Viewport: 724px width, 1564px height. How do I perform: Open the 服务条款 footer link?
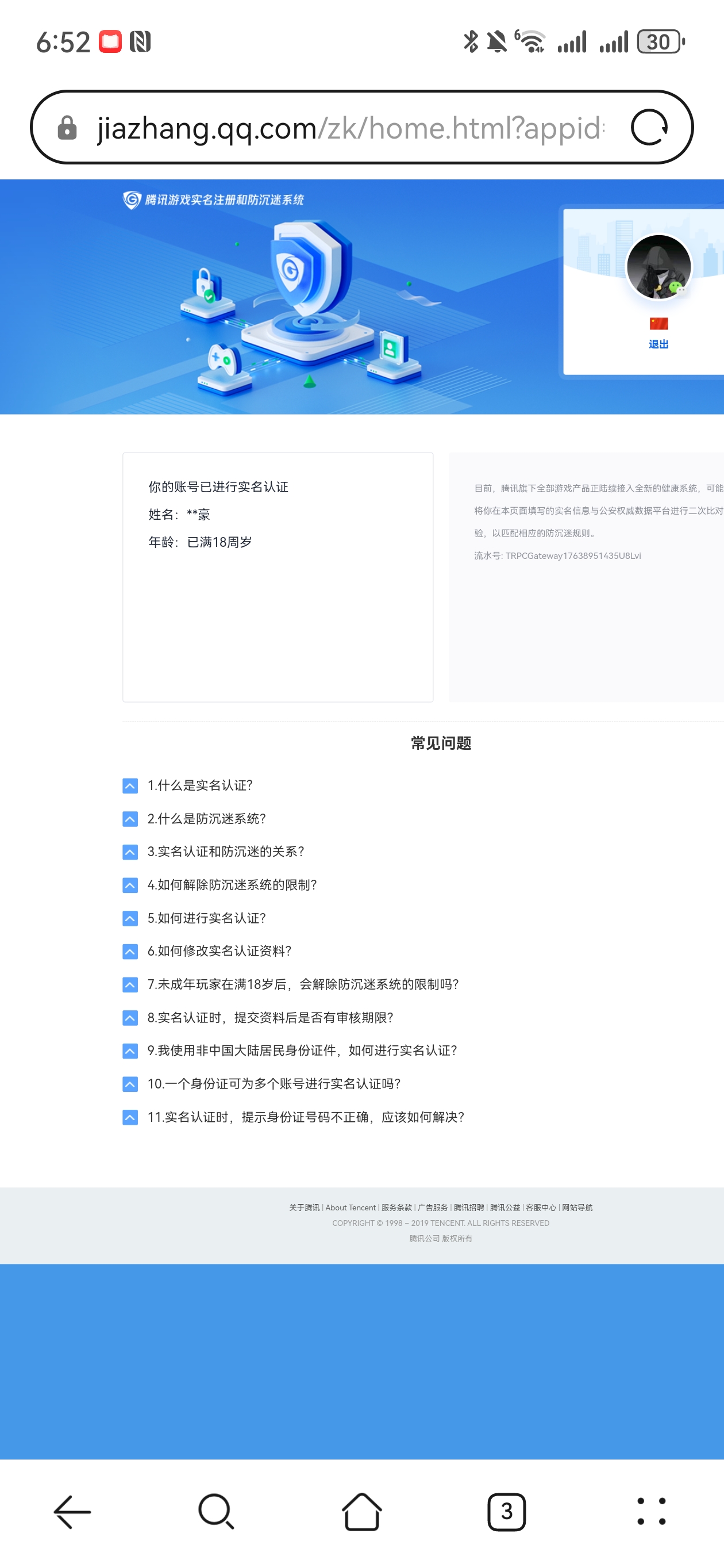[x=396, y=1207]
